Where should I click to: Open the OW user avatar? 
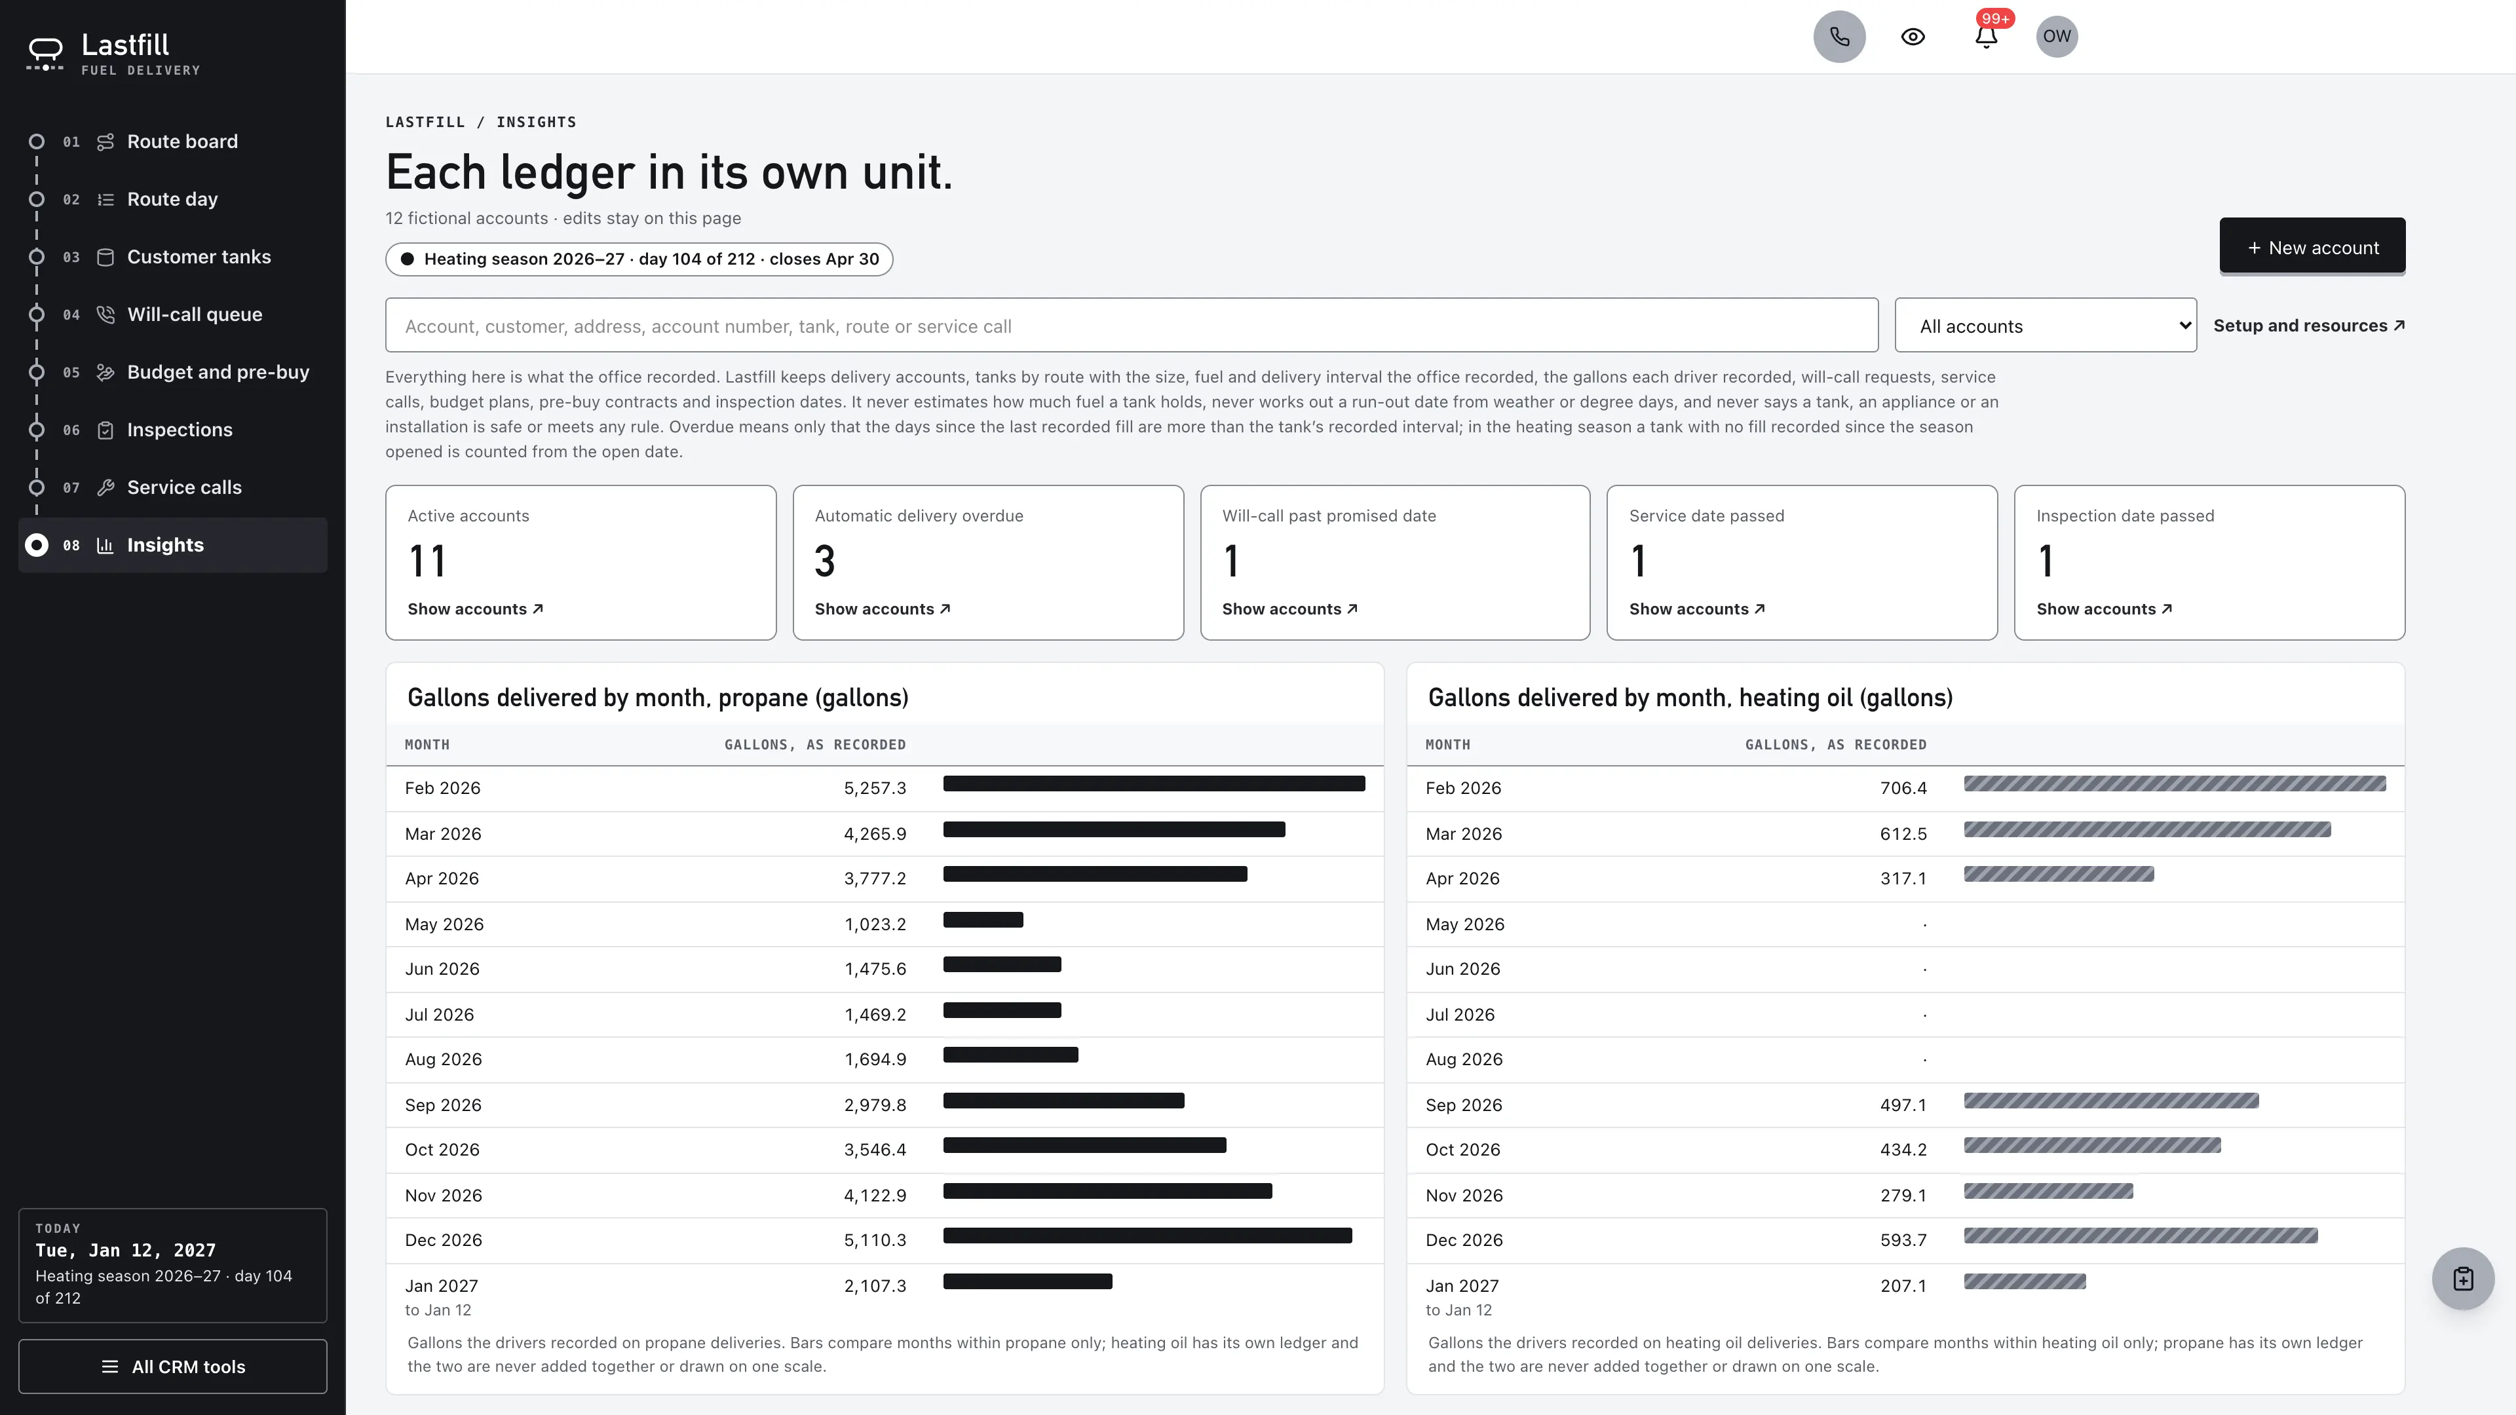[2056, 37]
